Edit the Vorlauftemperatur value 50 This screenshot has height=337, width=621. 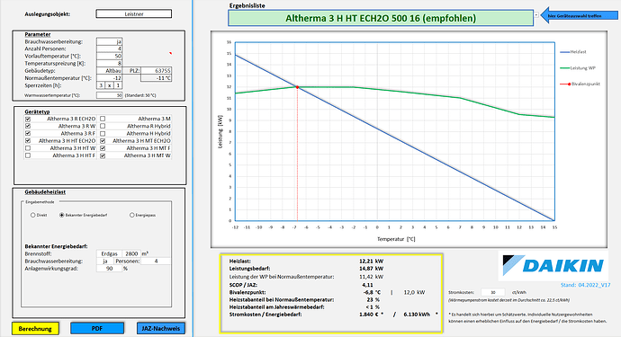point(109,56)
